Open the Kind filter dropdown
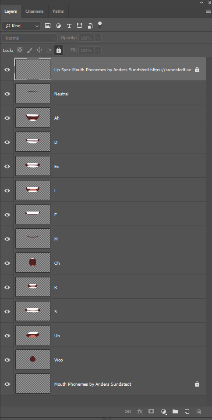This screenshot has height=420, width=212. pos(21,26)
